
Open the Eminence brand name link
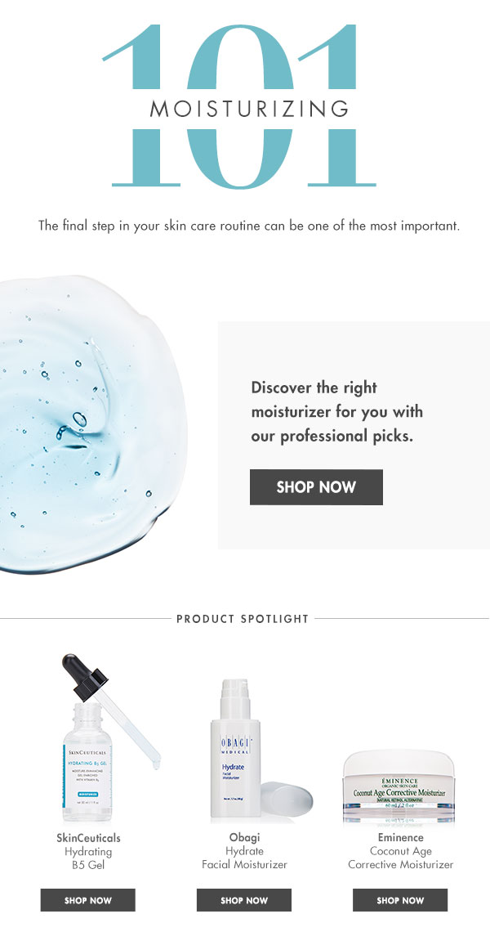click(x=401, y=837)
